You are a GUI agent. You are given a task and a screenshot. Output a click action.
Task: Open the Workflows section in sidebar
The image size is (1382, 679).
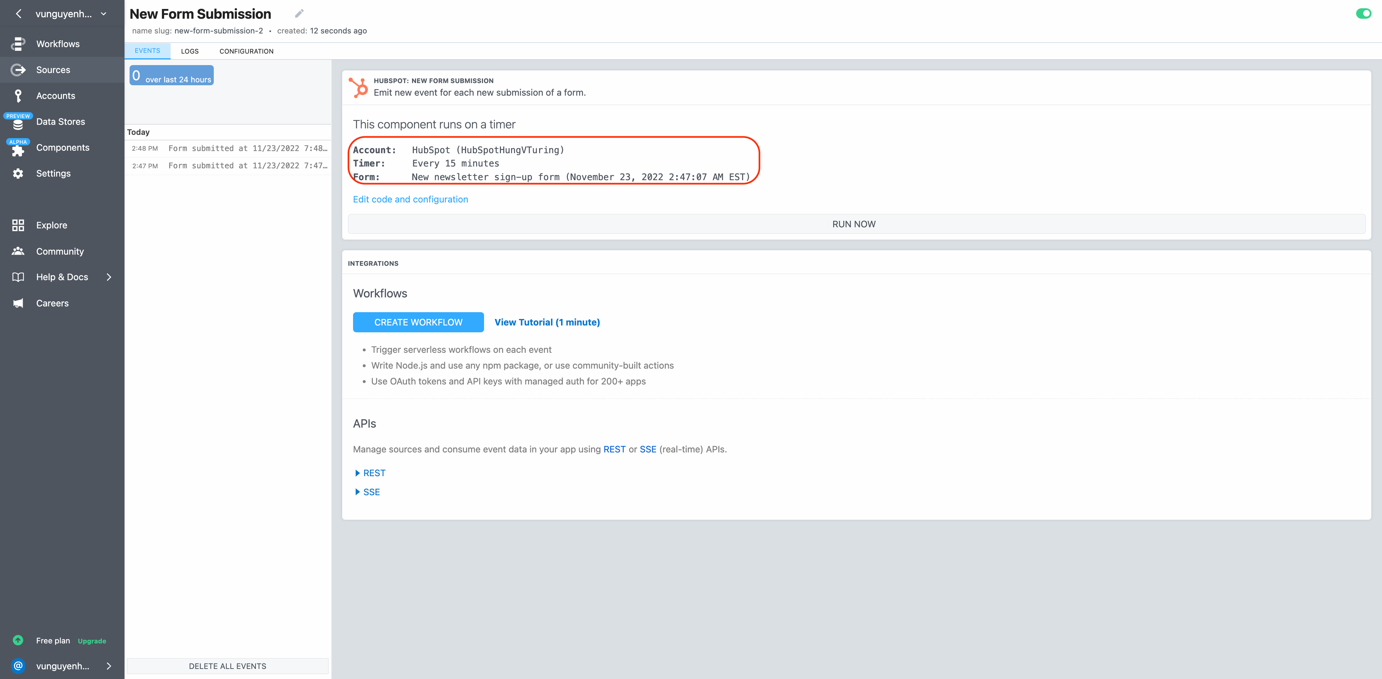tap(58, 44)
